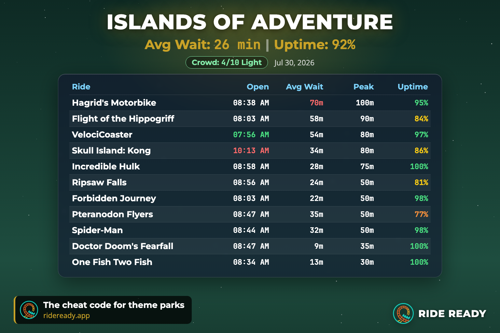Sort by the Uptime column header
The width and height of the screenshot is (500, 333).
413,87
